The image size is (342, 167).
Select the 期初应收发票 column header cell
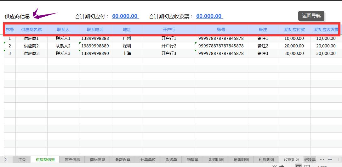326,30
